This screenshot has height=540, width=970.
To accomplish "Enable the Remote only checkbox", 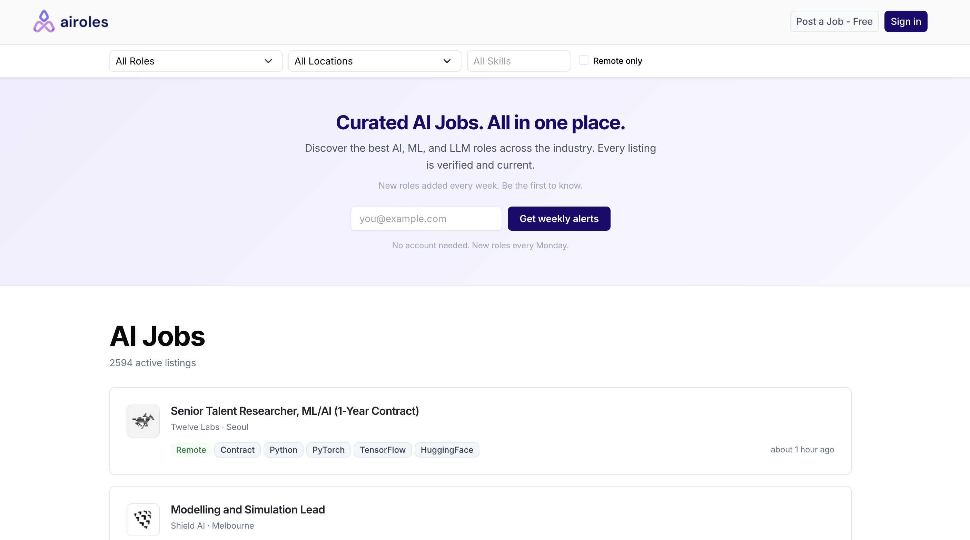I will click(583, 60).
